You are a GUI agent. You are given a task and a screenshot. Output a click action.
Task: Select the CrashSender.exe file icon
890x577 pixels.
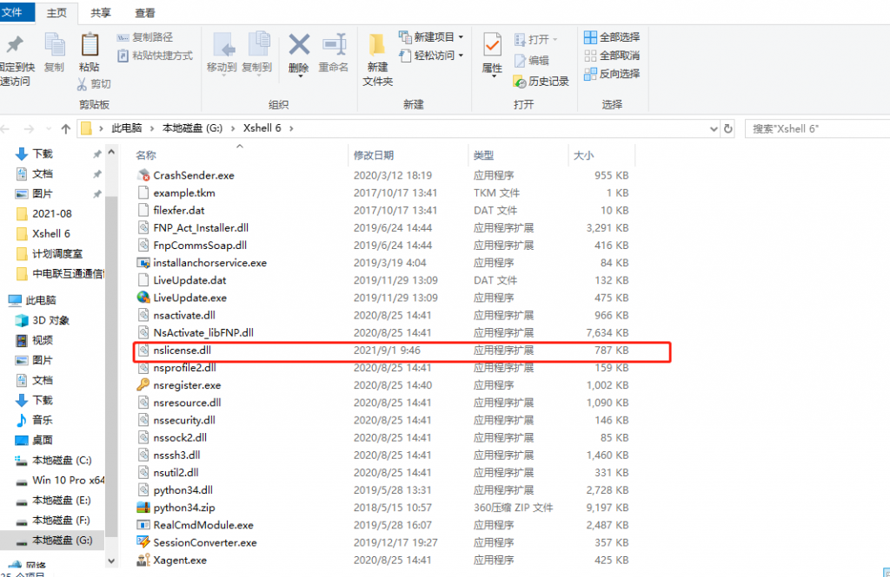143,176
